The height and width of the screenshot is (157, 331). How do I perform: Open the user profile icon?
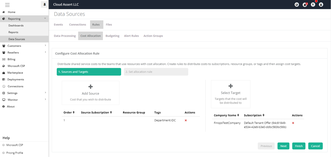click(x=321, y=5)
